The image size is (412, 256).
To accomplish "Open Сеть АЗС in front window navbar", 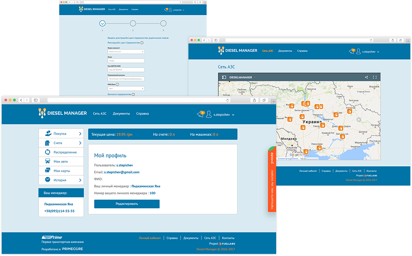I will click(x=100, y=114).
